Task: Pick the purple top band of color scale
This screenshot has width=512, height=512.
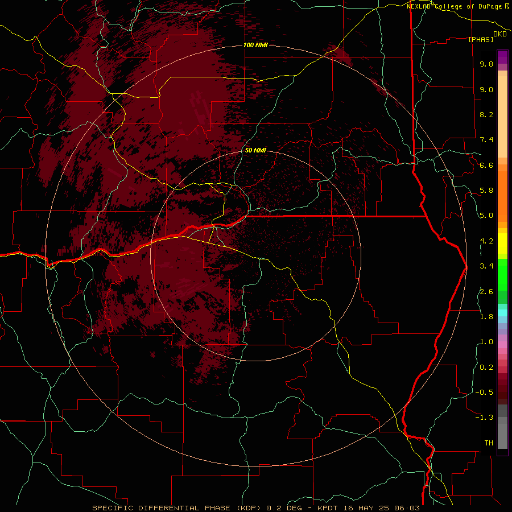Action: 502,57
